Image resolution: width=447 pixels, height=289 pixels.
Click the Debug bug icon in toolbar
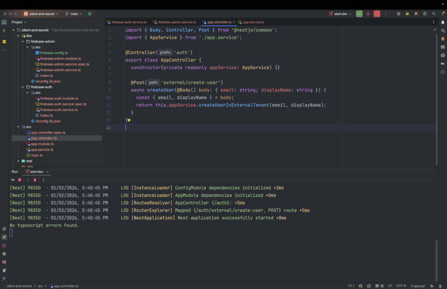(x=368, y=14)
